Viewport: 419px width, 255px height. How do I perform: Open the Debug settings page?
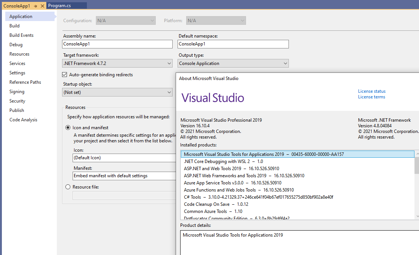coord(16,45)
